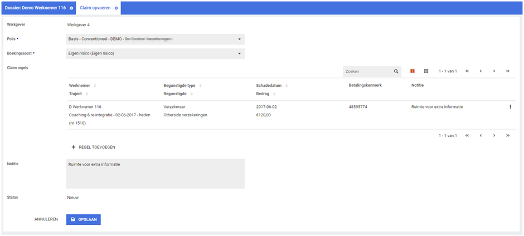Click REGEL TOEVOEGEN to add a row

(93, 147)
